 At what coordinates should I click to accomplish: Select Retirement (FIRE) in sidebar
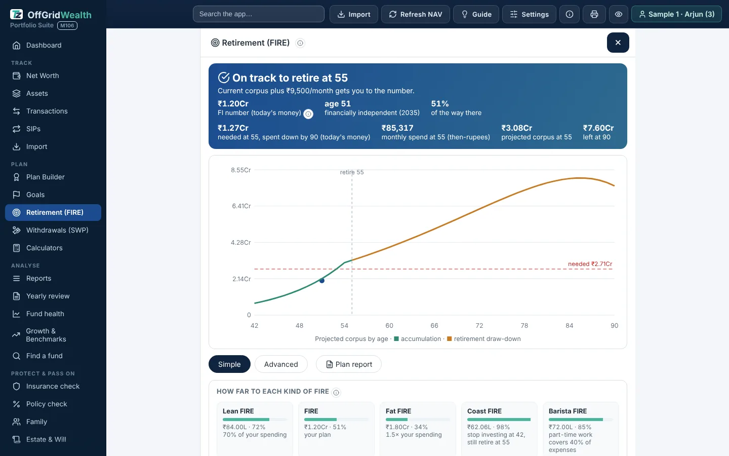click(53, 212)
